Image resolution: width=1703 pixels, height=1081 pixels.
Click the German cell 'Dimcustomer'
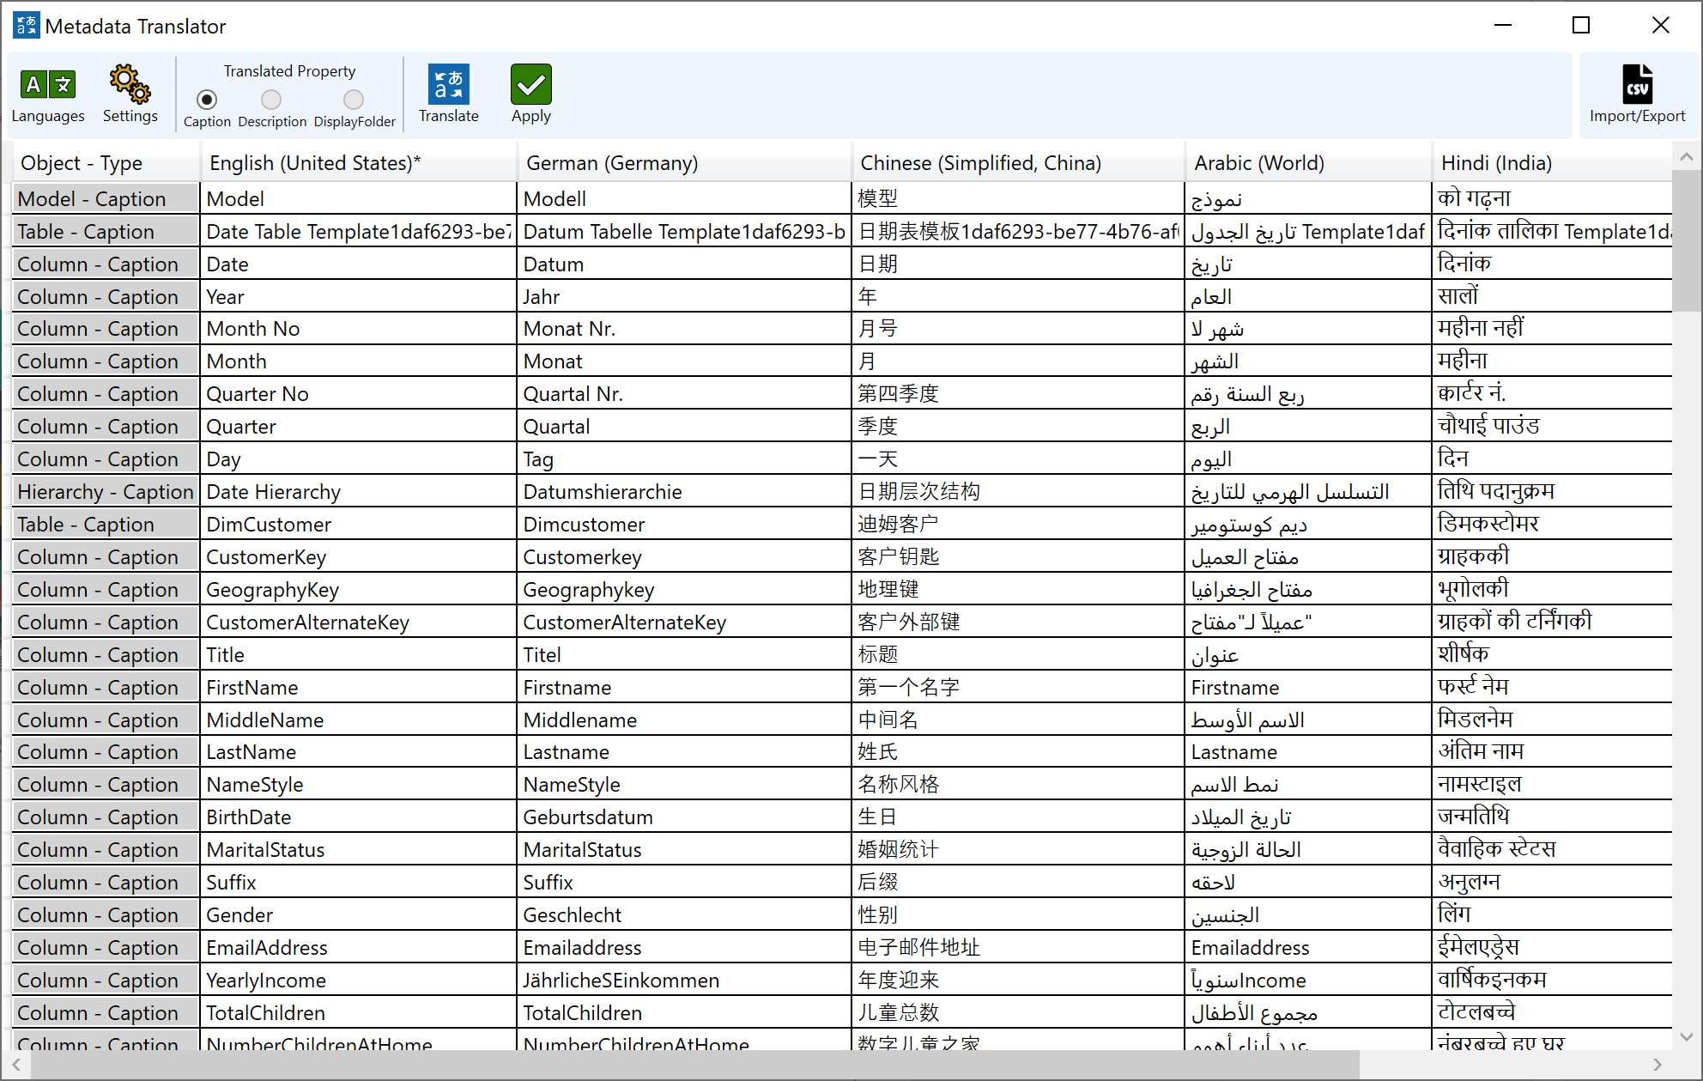click(684, 524)
